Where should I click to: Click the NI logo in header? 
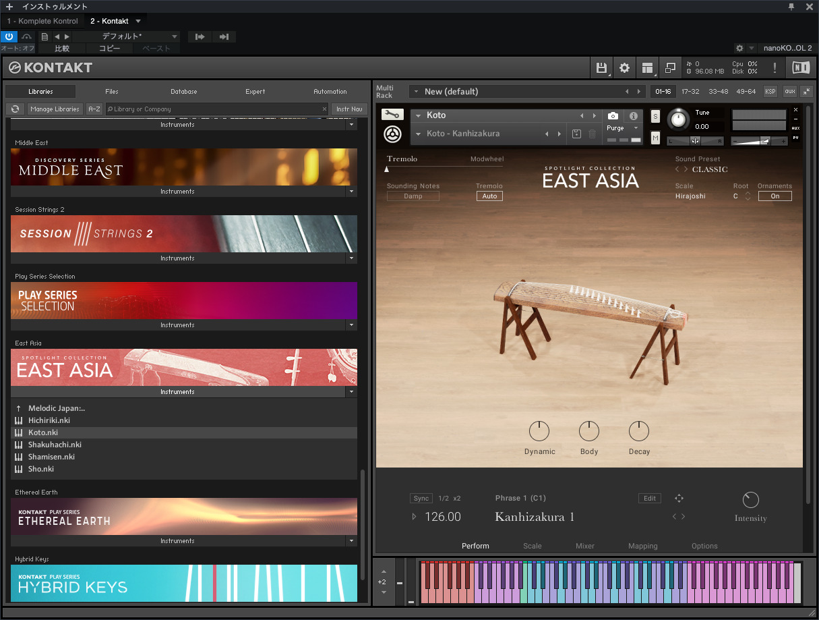click(x=801, y=67)
